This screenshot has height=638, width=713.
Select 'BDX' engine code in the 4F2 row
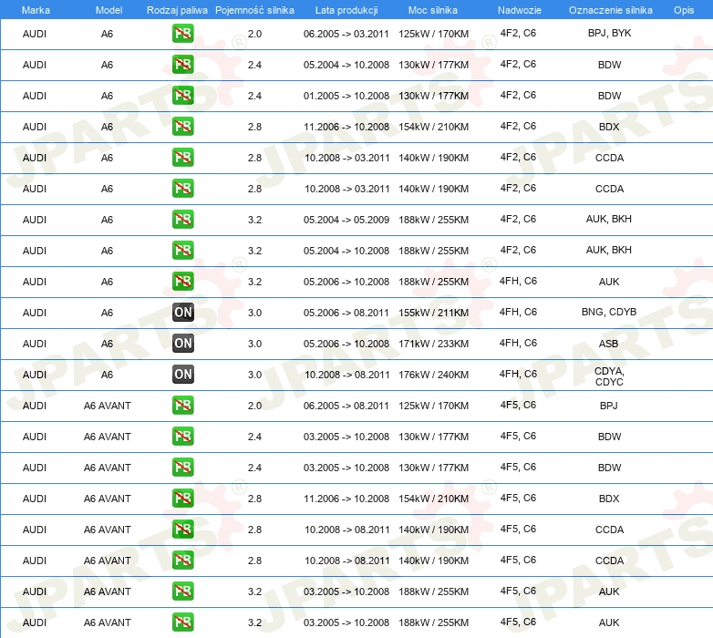[x=609, y=127]
